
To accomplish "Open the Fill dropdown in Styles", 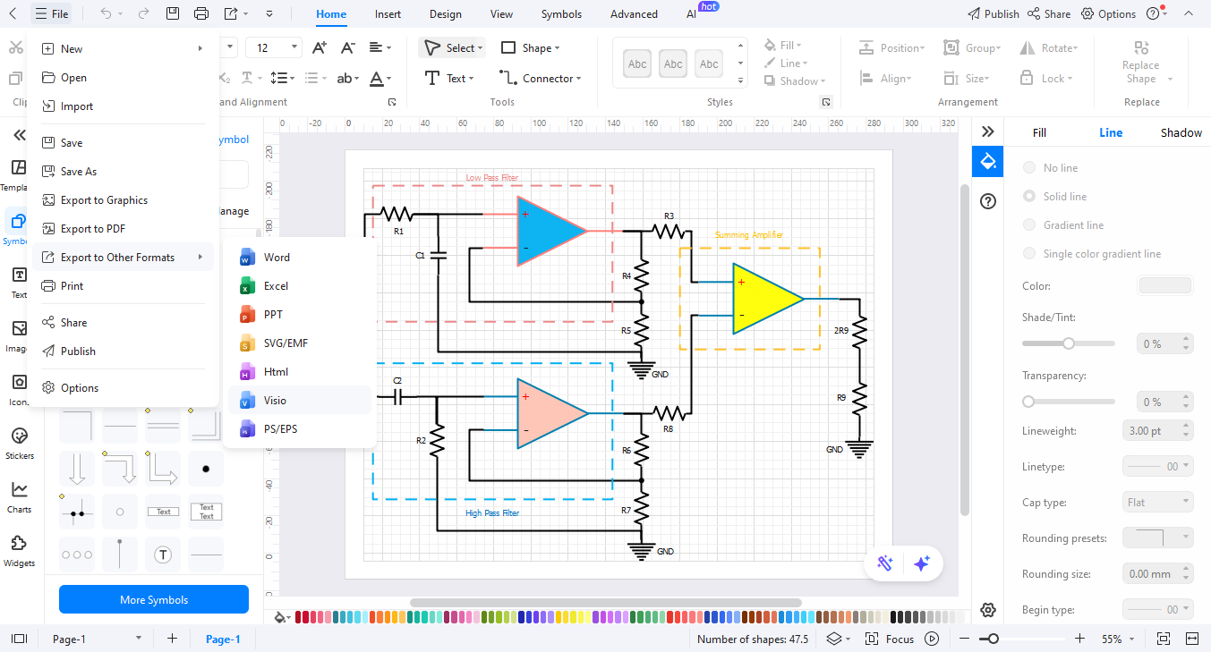I will pos(782,45).
